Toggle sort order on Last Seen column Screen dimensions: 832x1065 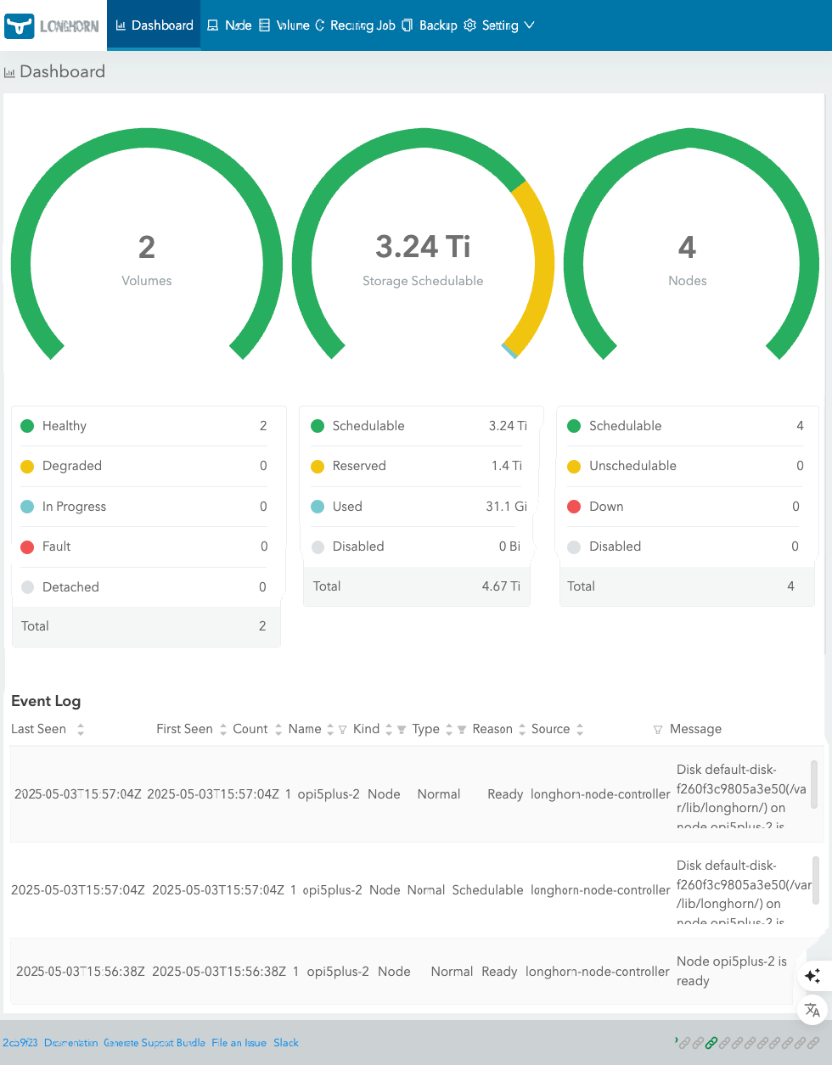[x=81, y=729]
